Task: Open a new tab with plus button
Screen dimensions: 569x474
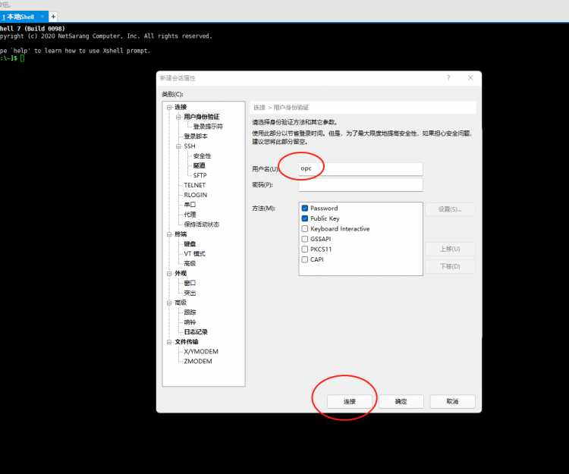Action: pyautogui.click(x=53, y=17)
